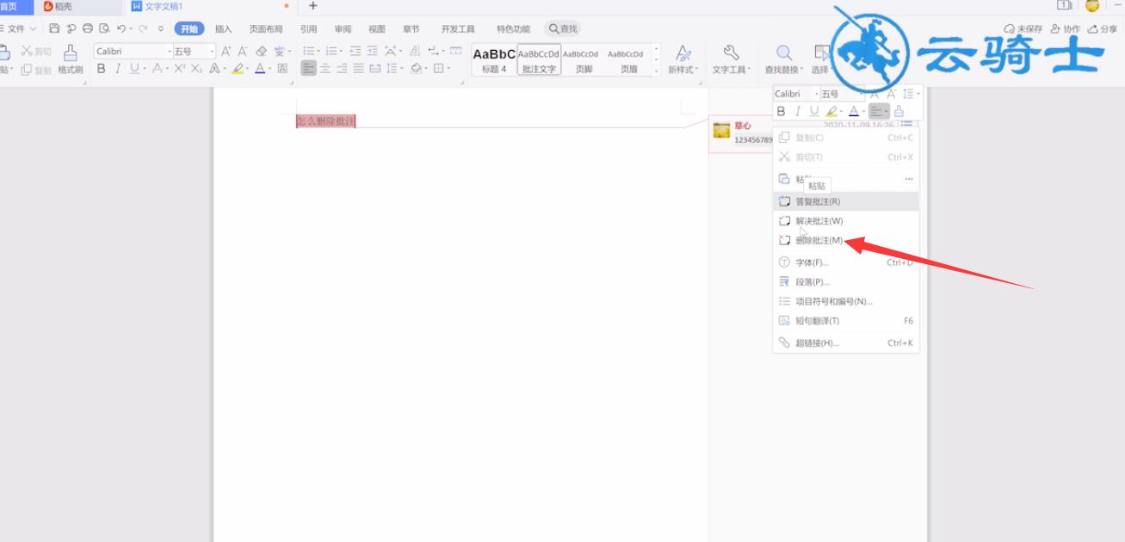Apply the 页脚 style from gallery
The image size is (1125, 542).
click(582, 59)
